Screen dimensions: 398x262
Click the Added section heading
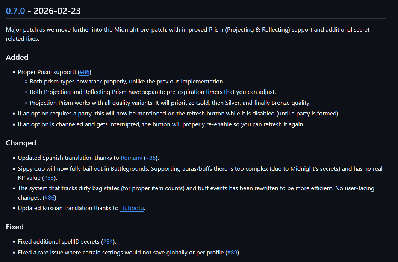17,57
